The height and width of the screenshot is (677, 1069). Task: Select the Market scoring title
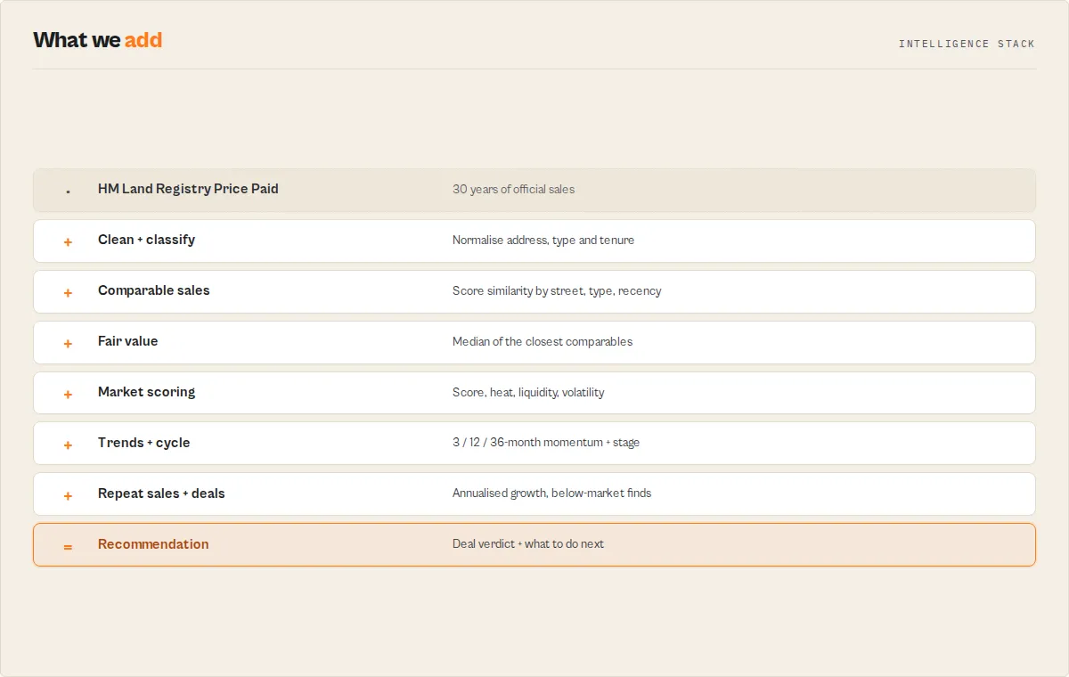click(x=146, y=392)
